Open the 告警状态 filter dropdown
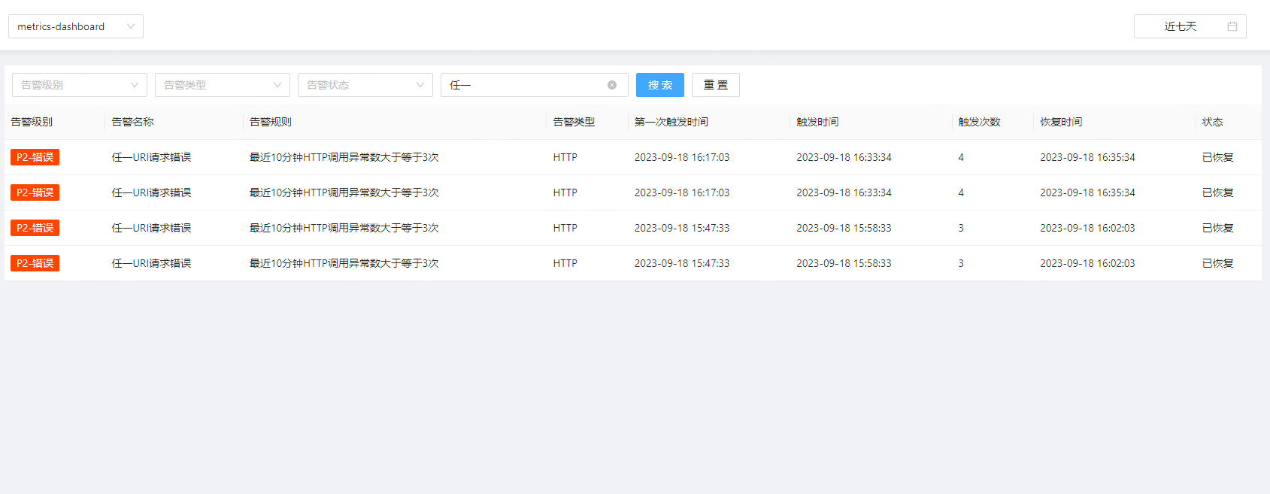 365,85
